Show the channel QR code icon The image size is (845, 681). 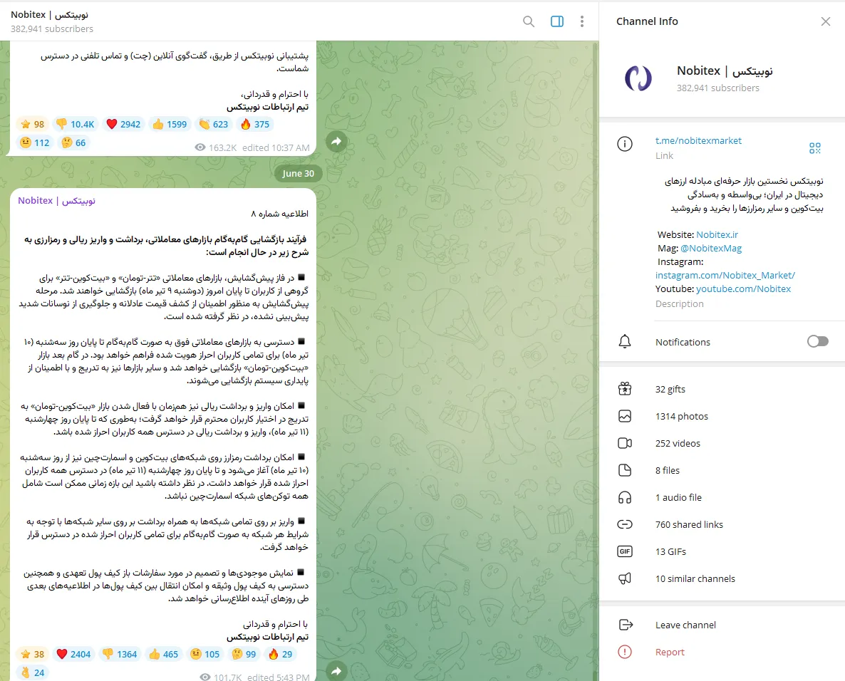[815, 148]
